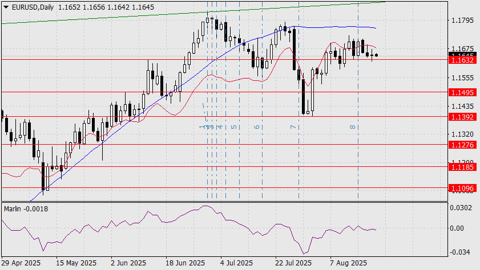Click the 22 Jul 2025 date label
Image resolution: width=480 pixels, height=270 pixels.
(x=293, y=263)
